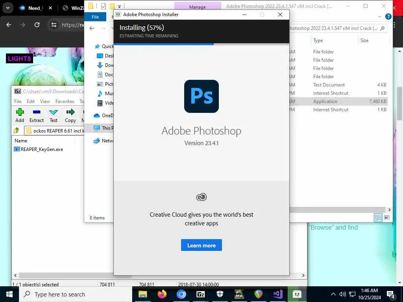Open File Explorer from the taskbar
The width and height of the screenshot is (403, 302).
(142, 294)
